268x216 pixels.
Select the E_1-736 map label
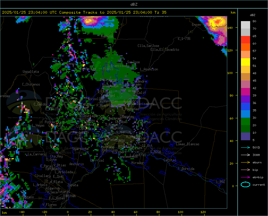184,39
